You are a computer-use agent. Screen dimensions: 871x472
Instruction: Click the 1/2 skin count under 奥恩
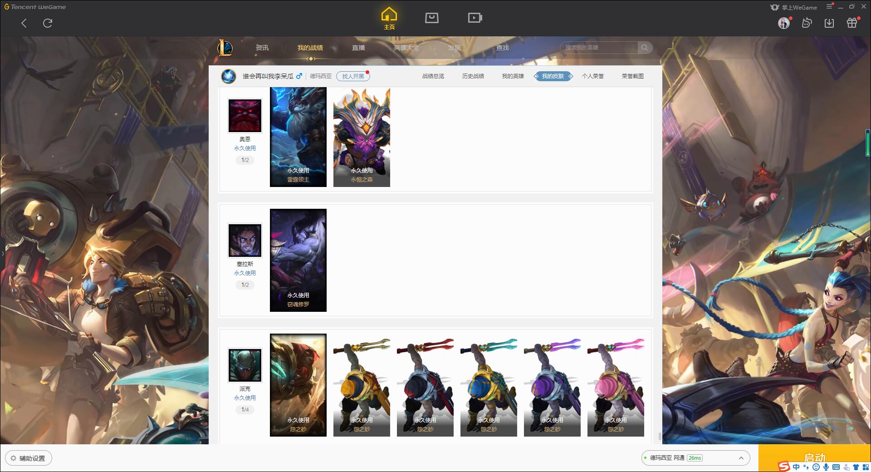(x=245, y=160)
